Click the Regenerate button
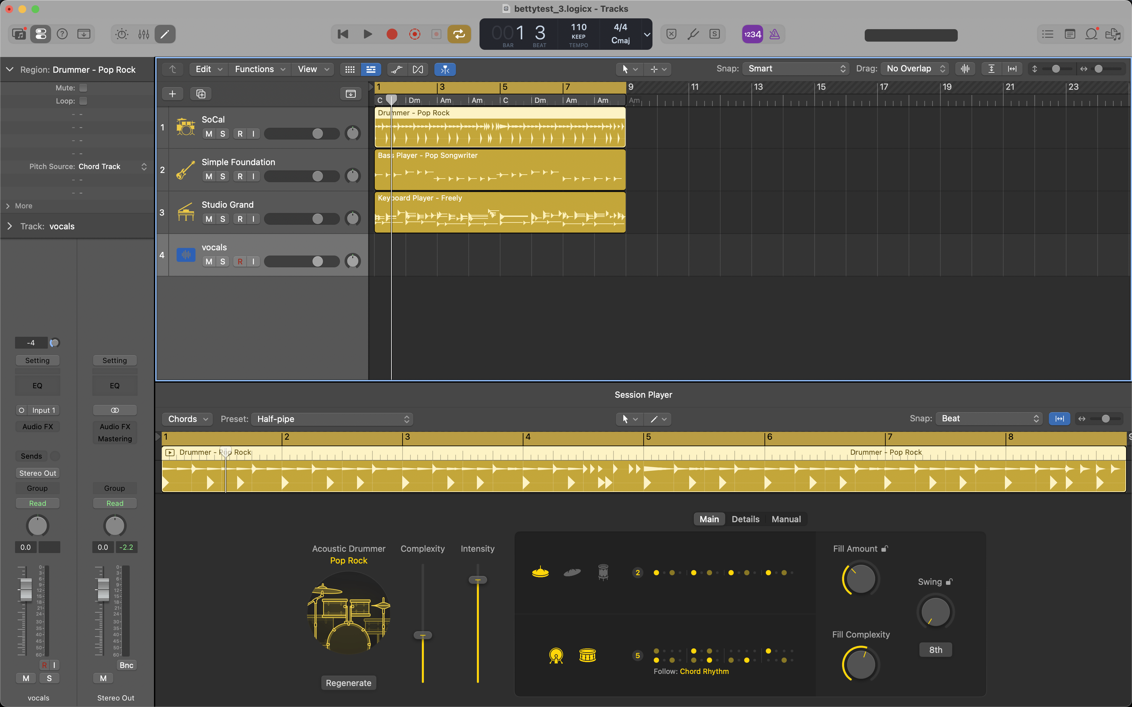 pyautogui.click(x=348, y=682)
